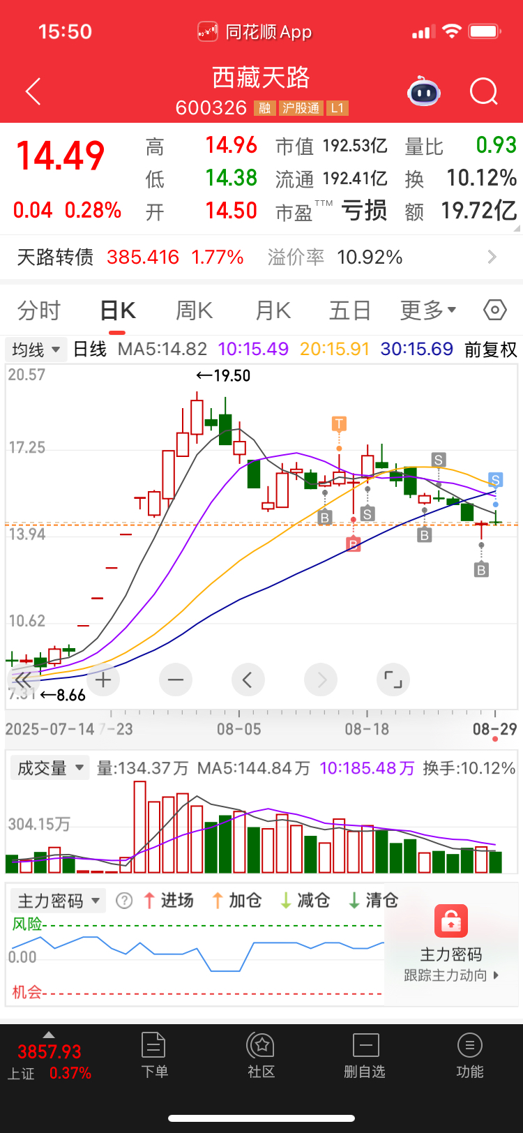Switch to 分时 tab
The width and height of the screenshot is (523, 1133).
pos(39,310)
